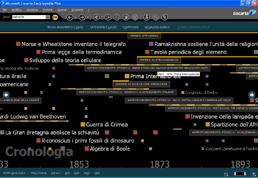Open Approfondimento storico on Mack Smith's Cavour
Image resolution: width=258 pixels, height=178 pixels.
click(179, 100)
